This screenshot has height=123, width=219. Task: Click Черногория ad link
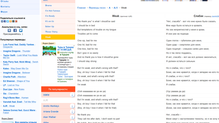(x=62, y=74)
